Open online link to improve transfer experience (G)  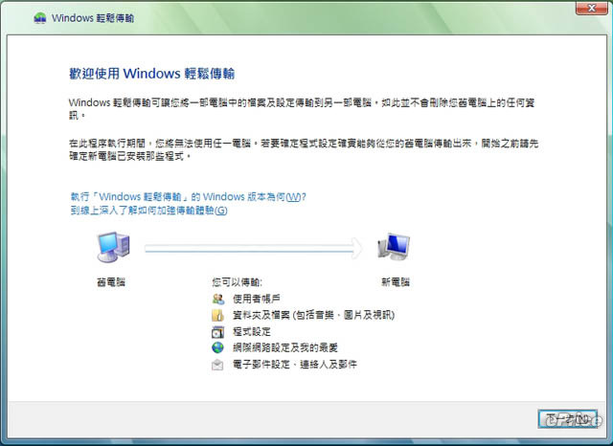149,211
